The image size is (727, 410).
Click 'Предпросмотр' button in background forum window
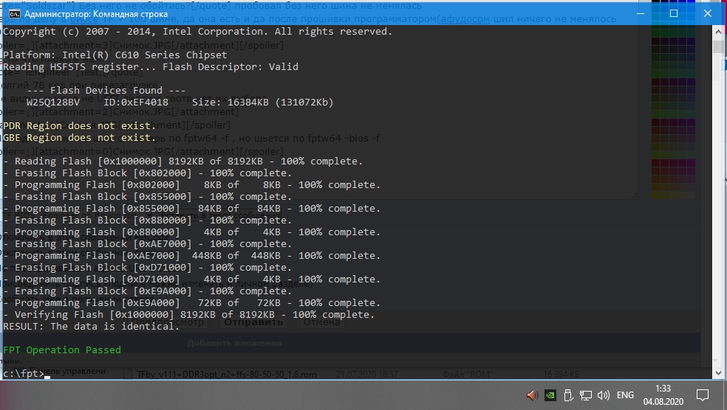(167, 322)
